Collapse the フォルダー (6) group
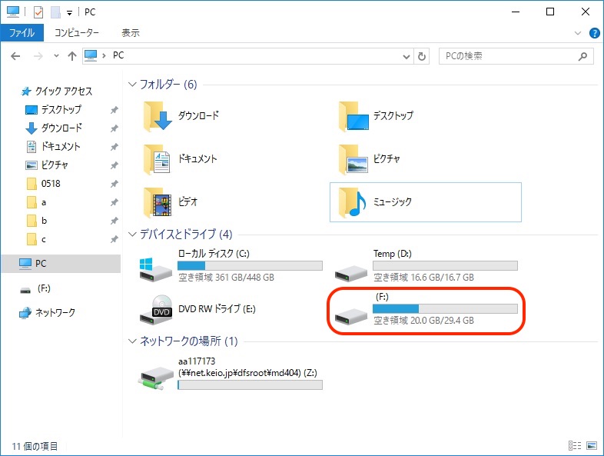604x456 pixels. [x=132, y=84]
